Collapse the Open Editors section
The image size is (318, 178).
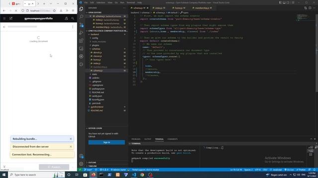click(95, 12)
